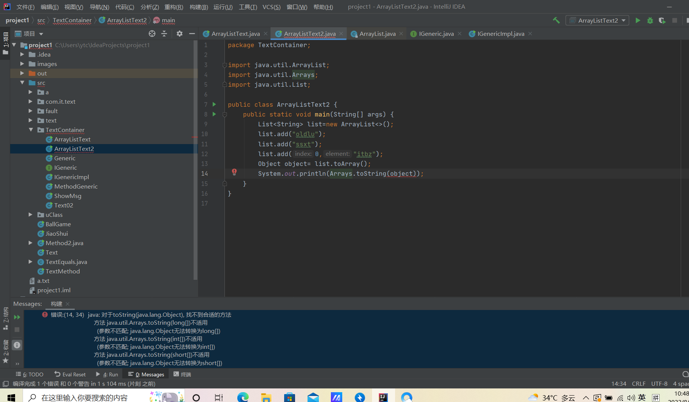This screenshot has width=689, height=402.
Task: Open Microsoft Edge from the taskbar
Action: pos(243,397)
